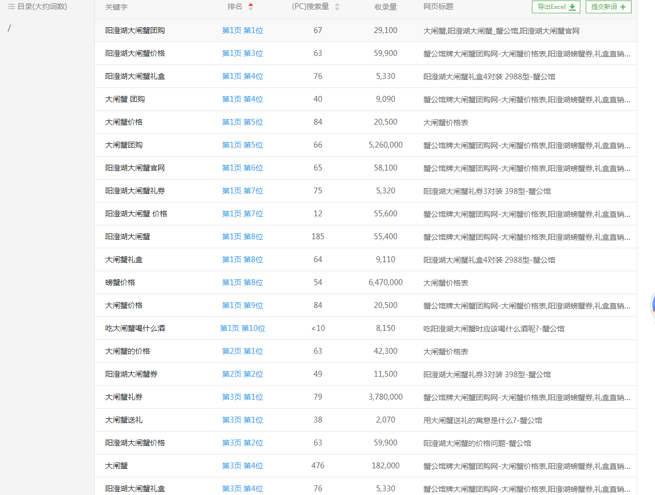Select keyword 大闸蟹礼券
Viewport: 655px width, 495px height.
[124, 397]
